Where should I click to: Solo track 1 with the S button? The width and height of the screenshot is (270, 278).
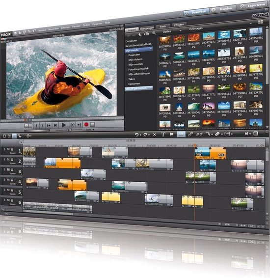4,149
